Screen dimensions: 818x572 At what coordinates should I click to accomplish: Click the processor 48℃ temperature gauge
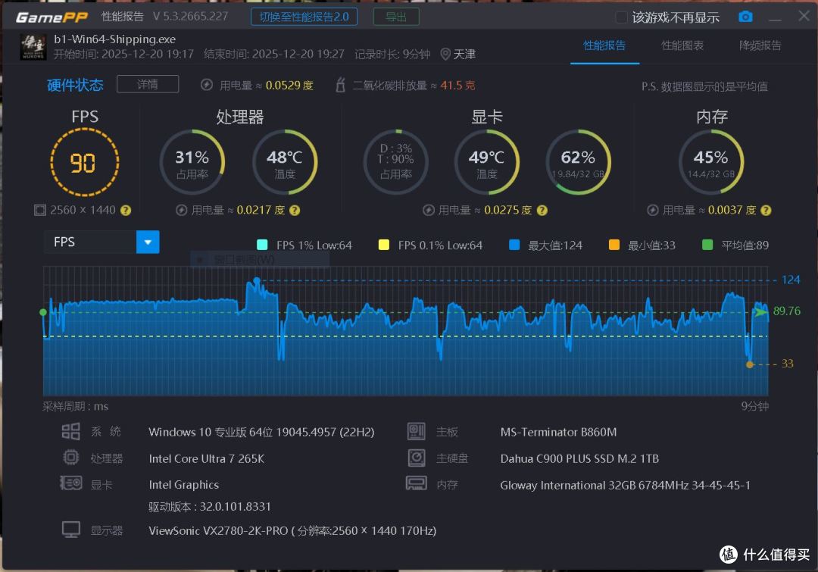[285, 162]
